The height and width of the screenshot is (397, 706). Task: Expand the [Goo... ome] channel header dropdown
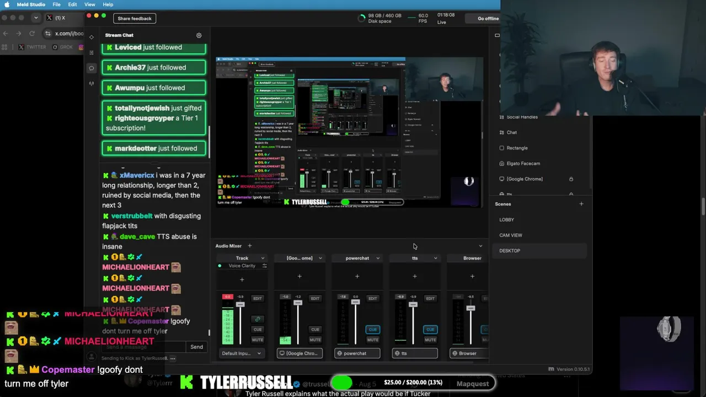tap(320, 258)
